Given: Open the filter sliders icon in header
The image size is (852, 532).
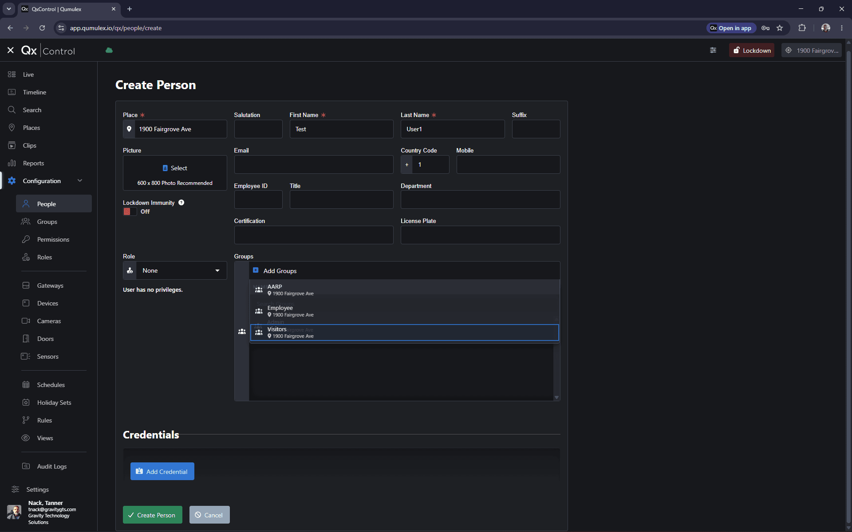Looking at the screenshot, I should 713,51.
